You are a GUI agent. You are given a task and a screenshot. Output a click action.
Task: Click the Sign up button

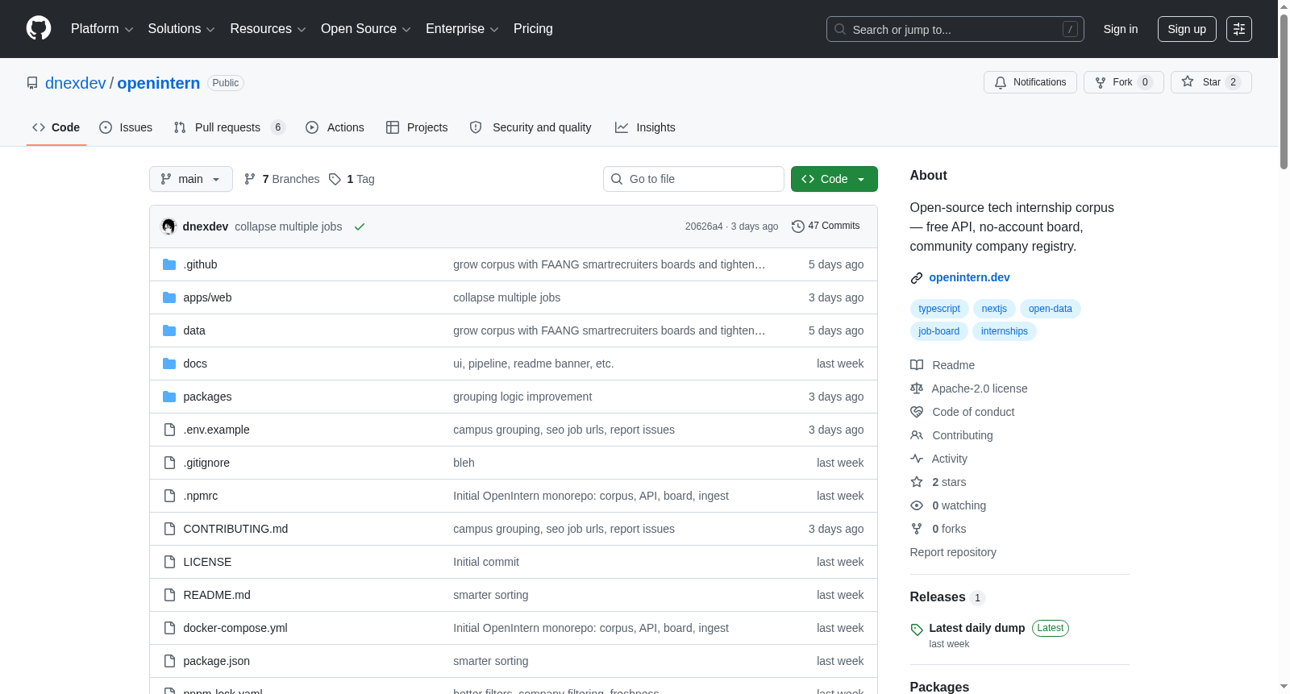[1187, 29]
